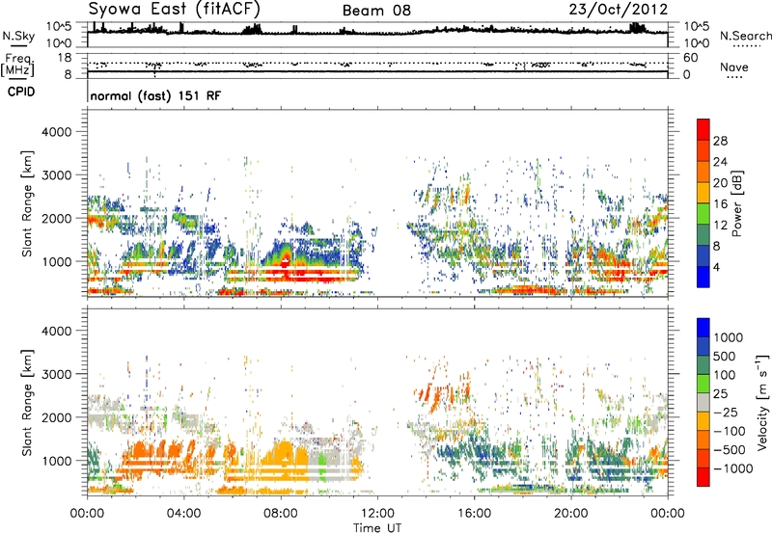
Task: Click the plot title 'Syowa East (fitACF)'
Action: (x=174, y=9)
